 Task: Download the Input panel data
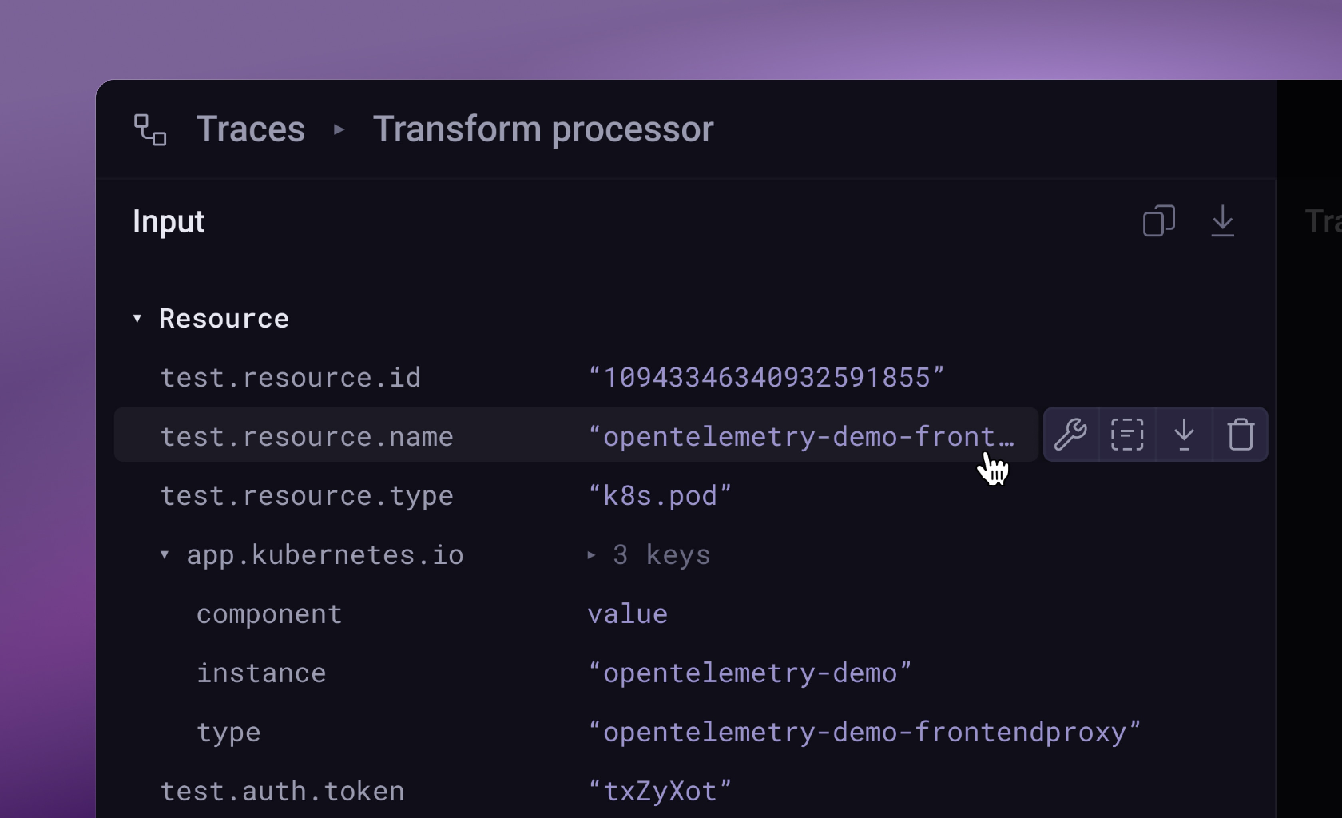1222,221
